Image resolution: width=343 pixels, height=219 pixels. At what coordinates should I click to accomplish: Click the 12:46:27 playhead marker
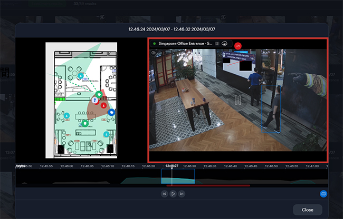(x=171, y=166)
